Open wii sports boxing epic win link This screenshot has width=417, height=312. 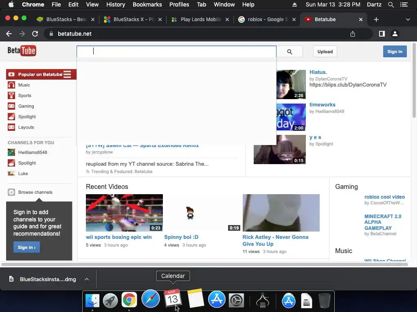point(119,237)
